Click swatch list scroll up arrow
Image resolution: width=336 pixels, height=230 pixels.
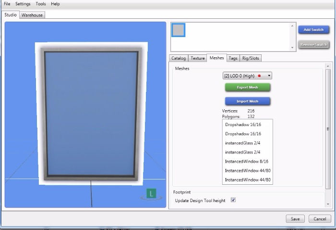coord(293,26)
